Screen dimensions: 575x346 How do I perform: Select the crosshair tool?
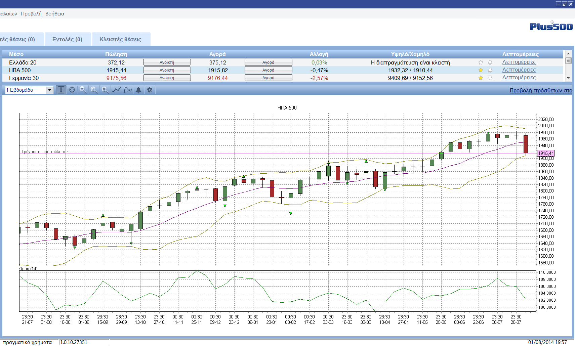point(72,90)
